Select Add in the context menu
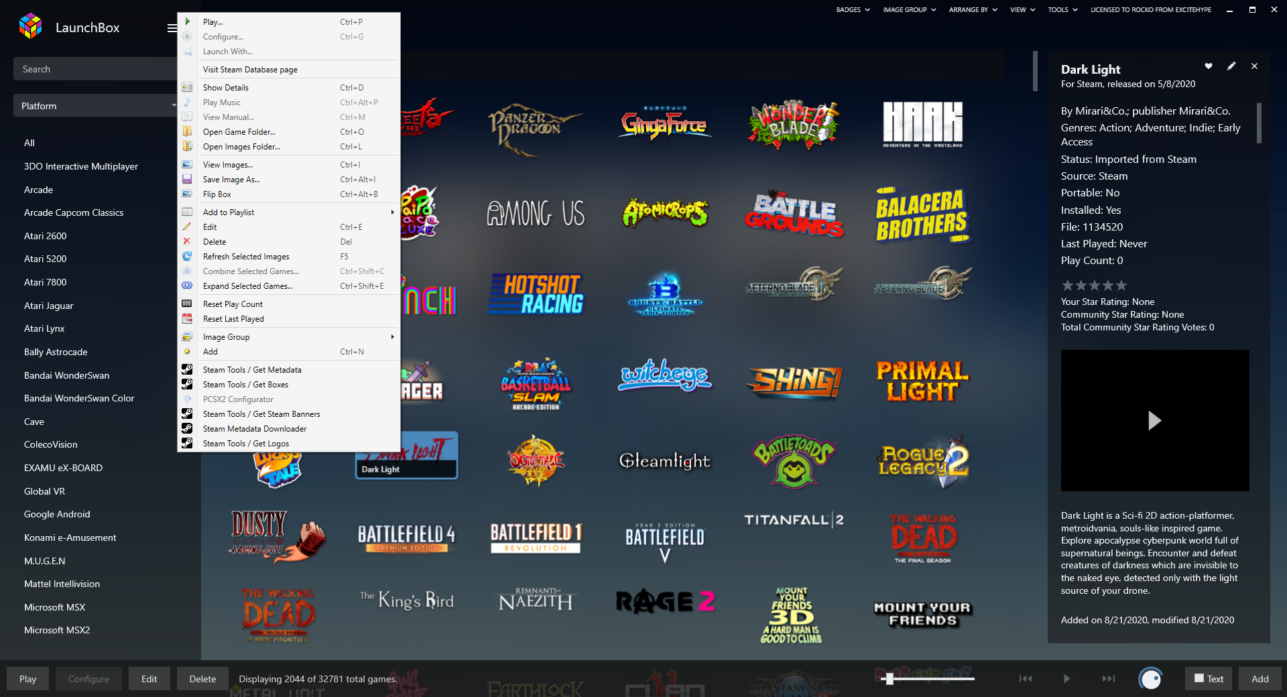 pos(289,352)
